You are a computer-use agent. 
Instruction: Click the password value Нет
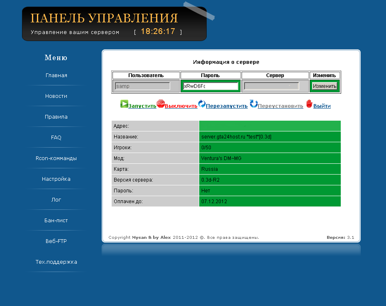pyautogui.click(x=206, y=191)
